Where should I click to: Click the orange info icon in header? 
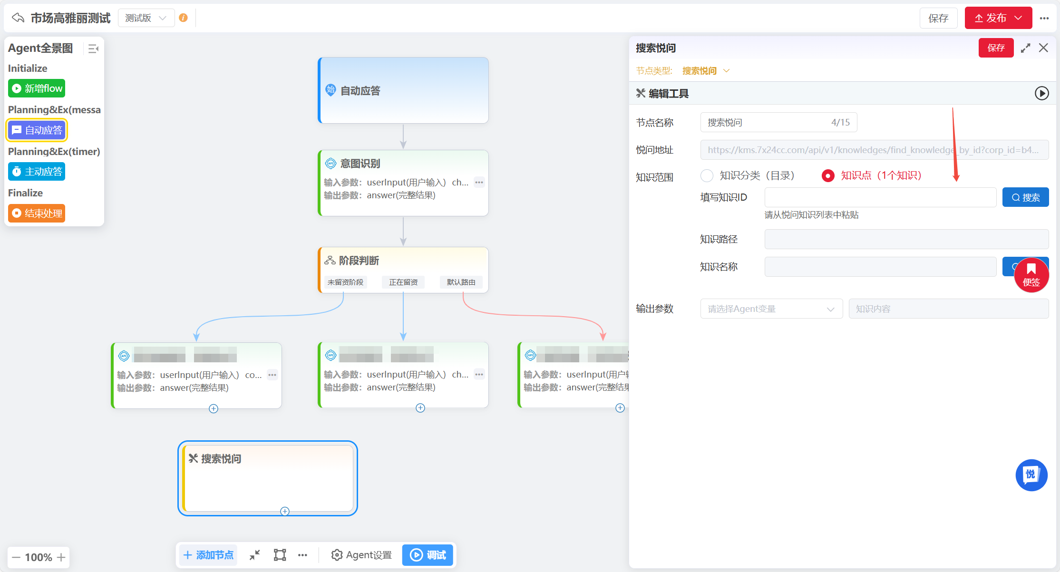(x=183, y=18)
